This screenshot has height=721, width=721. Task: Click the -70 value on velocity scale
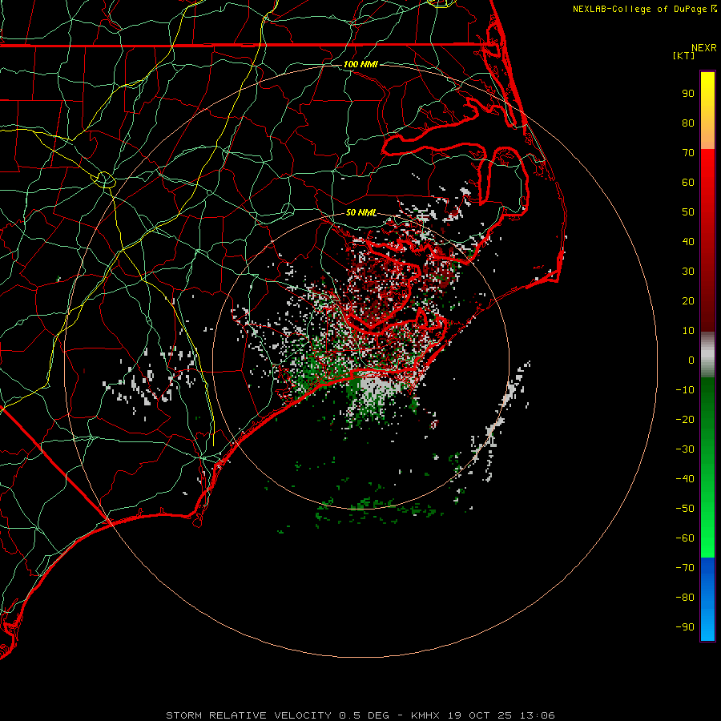685,568
